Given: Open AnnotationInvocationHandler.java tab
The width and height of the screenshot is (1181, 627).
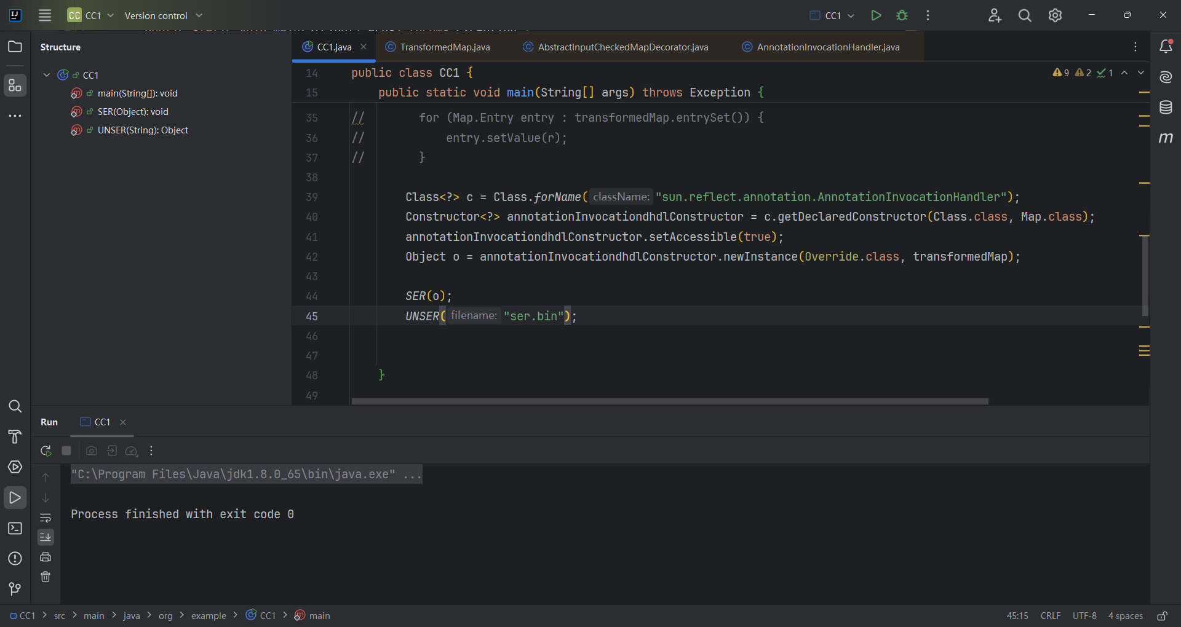Looking at the screenshot, I should [x=821, y=47].
